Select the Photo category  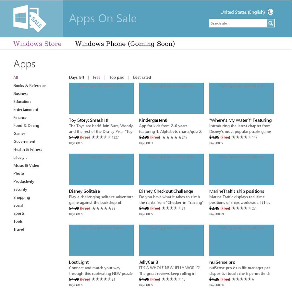[18, 174]
